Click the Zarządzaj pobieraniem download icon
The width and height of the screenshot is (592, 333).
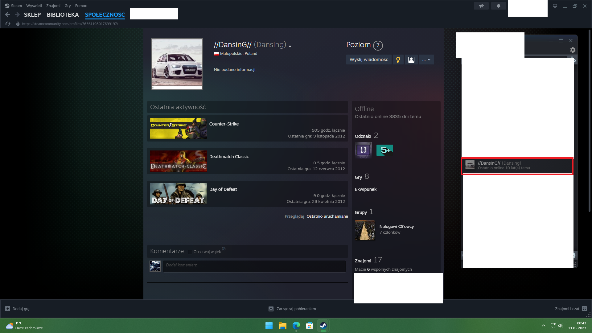point(271,309)
